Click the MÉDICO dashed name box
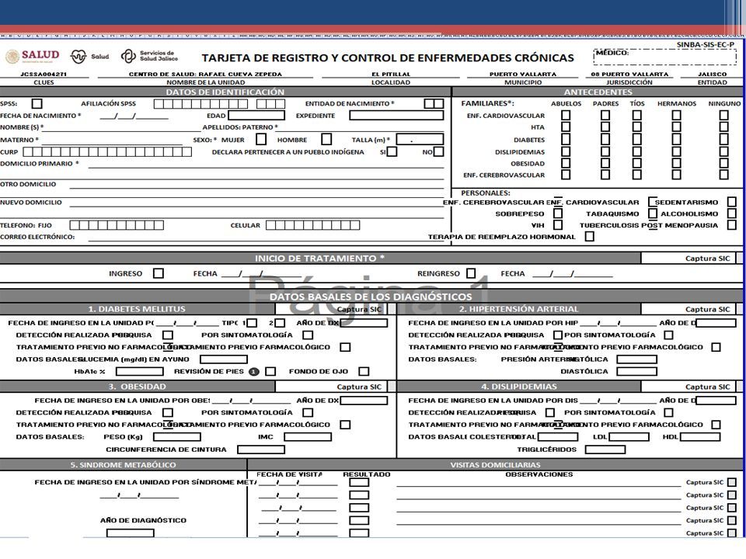 tap(665, 57)
